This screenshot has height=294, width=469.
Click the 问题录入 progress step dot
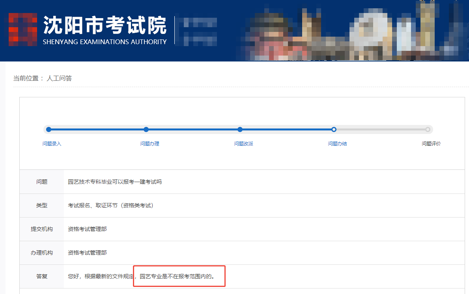point(49,129)
